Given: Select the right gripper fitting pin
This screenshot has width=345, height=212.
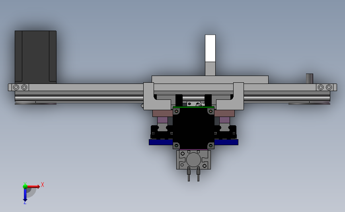Looking at the screenshot, I should 198,174.
